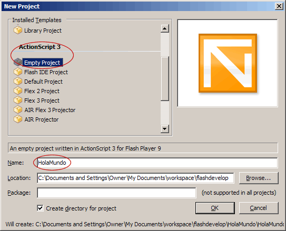Click the templates list scrollbar thumb

pos(165,78)
